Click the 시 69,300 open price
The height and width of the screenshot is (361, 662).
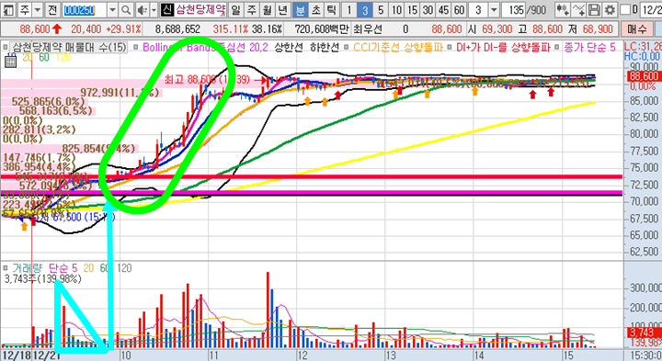click(x=490, y=29)
